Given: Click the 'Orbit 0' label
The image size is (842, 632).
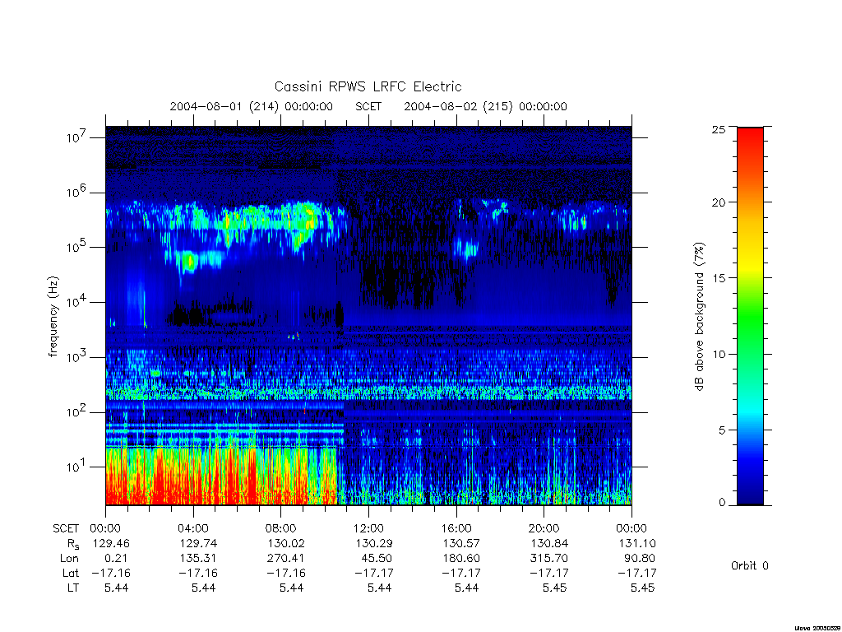Looking at the screenshot, I should [x=750, y=565].
